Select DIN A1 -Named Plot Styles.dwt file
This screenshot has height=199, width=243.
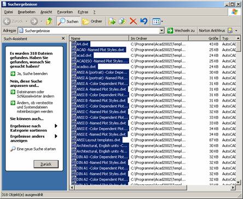(101, 174)
